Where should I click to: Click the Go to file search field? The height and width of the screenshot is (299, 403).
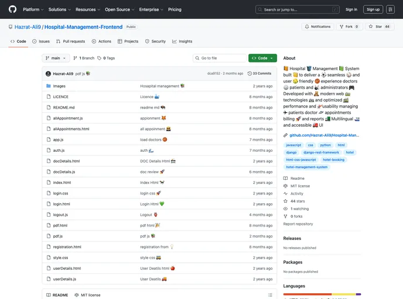pos(220,58)
